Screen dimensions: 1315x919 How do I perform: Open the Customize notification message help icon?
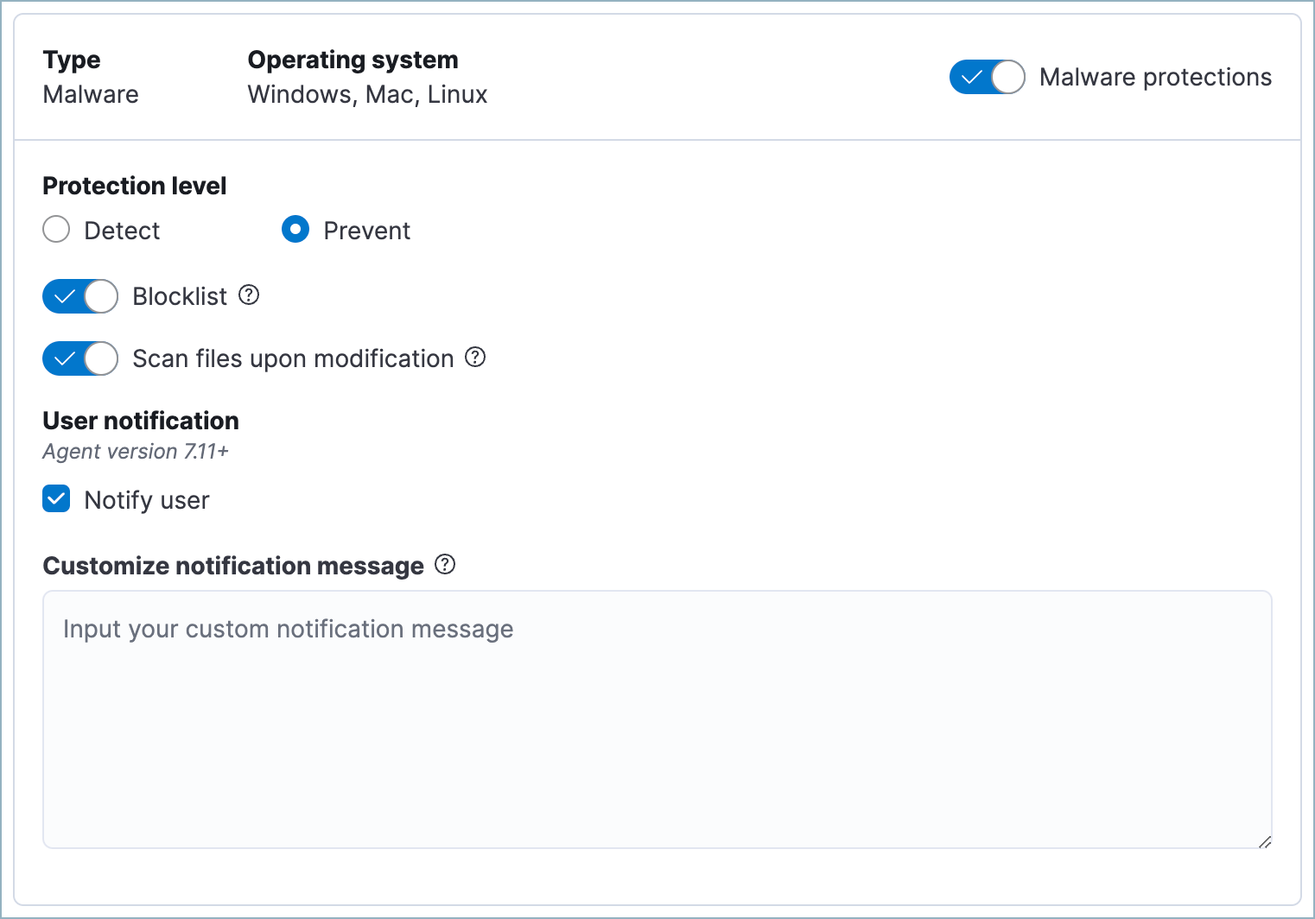coord(445,564)
